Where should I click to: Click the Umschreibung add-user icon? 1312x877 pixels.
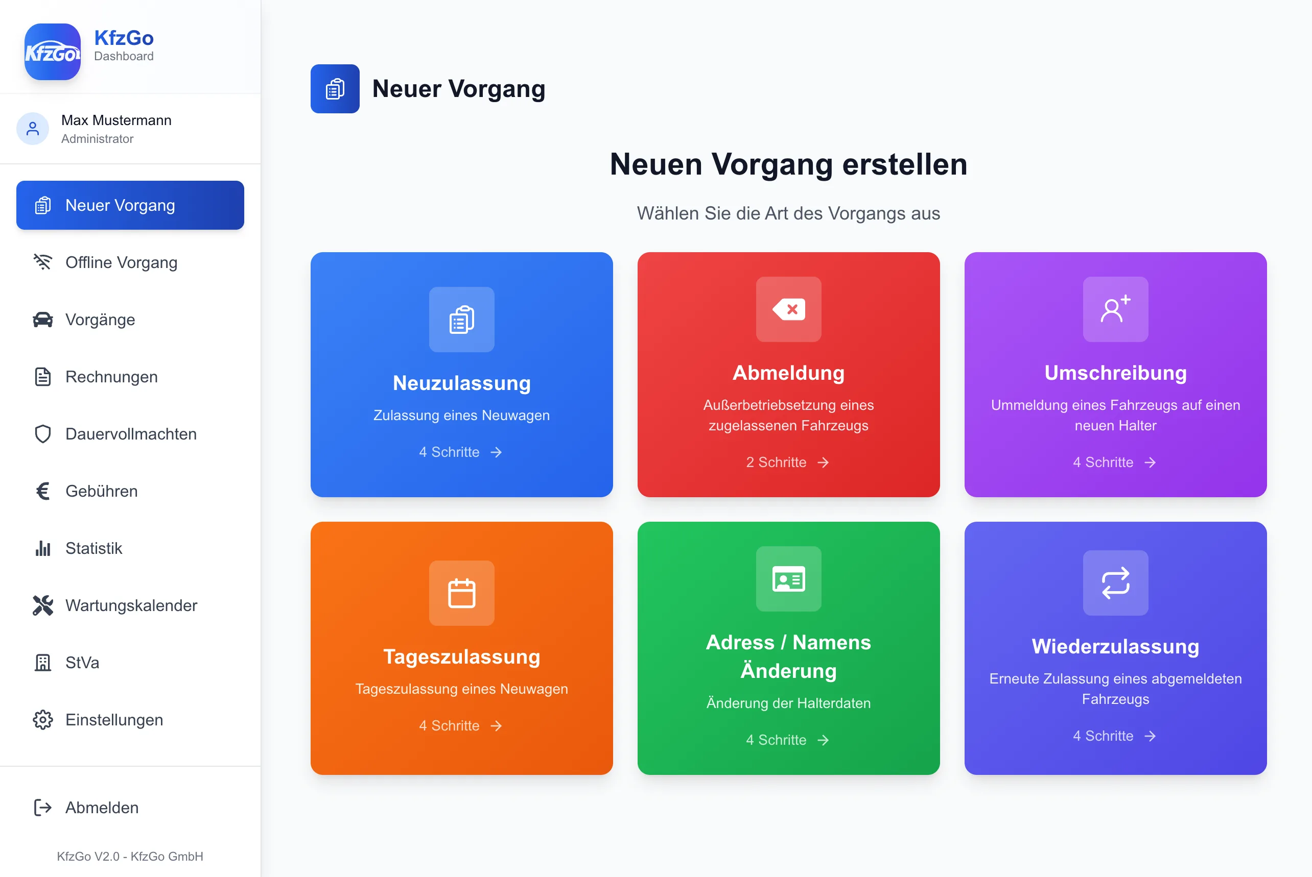coord(1115,309)
